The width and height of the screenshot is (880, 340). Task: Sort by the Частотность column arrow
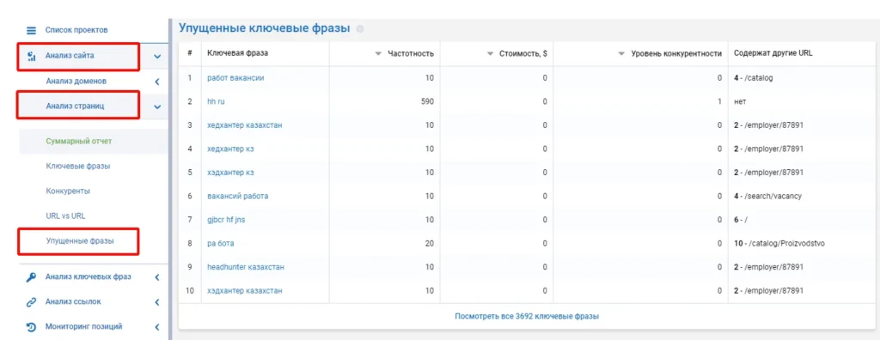pos(378,54)
